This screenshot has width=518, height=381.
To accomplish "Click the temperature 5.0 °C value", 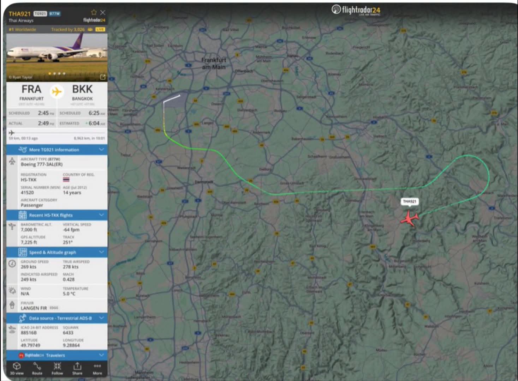I will coord(69,294).
